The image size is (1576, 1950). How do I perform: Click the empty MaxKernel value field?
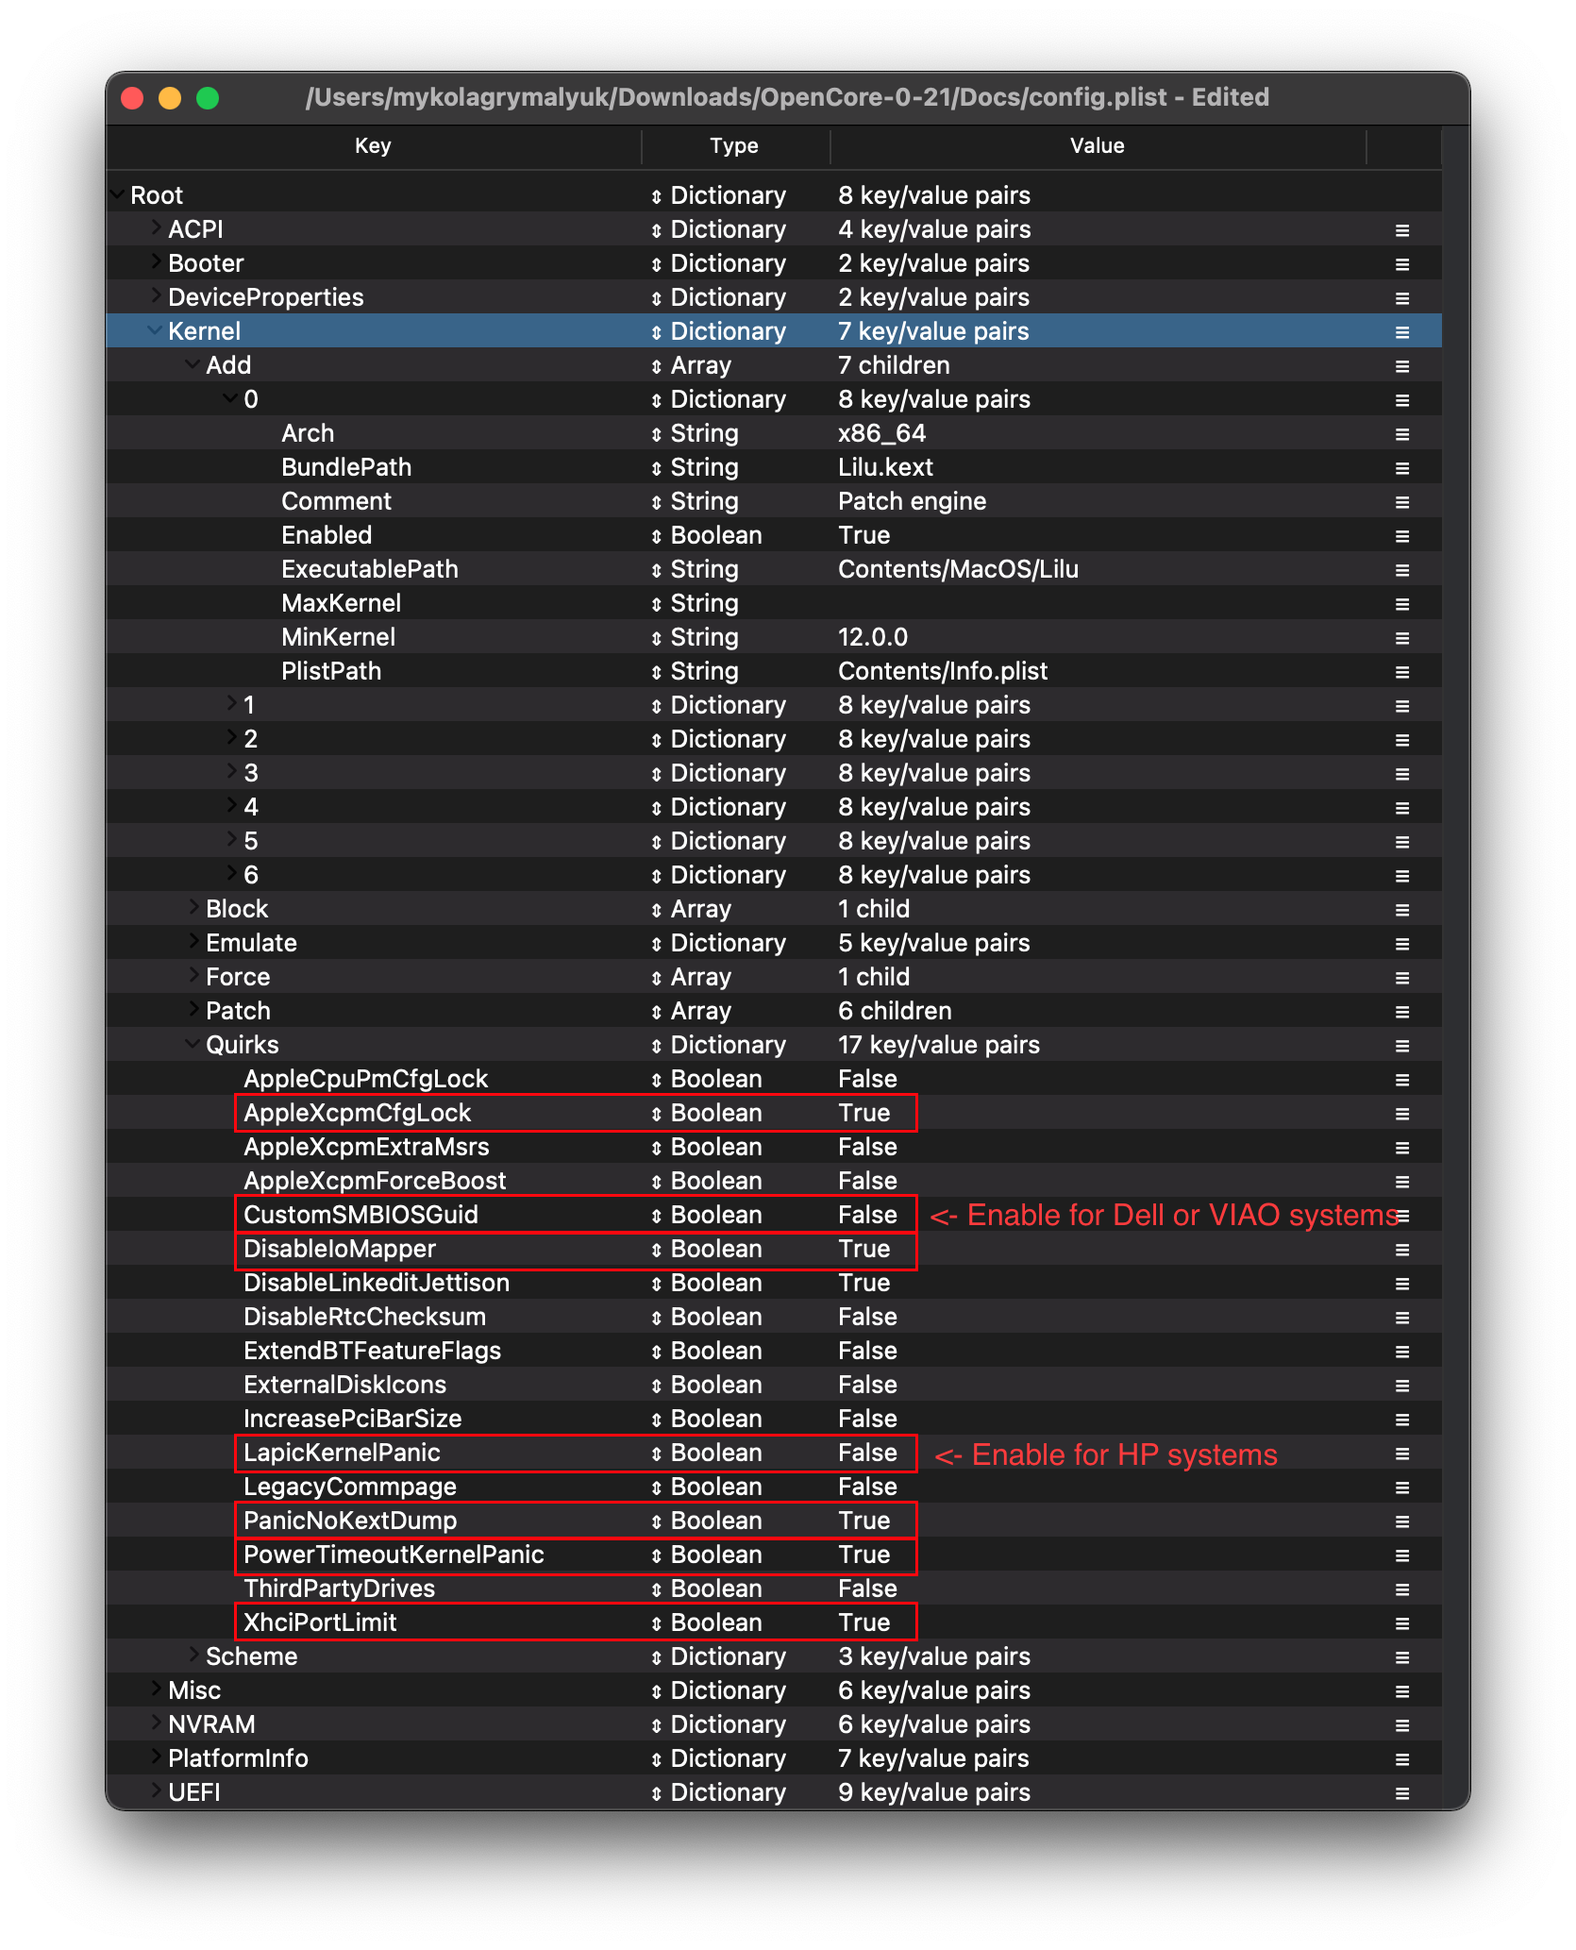(944, 602)
